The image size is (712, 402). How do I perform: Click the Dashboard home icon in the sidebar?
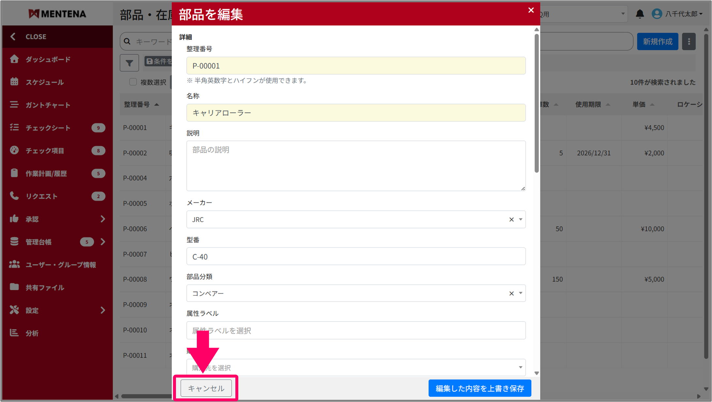(x=14, y=59)
